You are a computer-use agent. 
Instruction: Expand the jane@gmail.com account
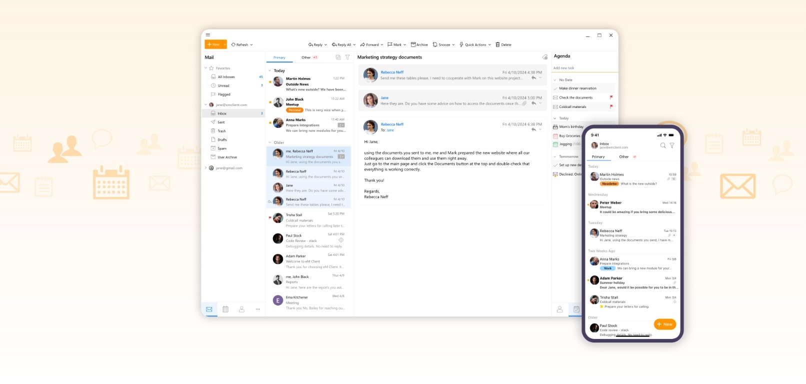tap(205, 168)
